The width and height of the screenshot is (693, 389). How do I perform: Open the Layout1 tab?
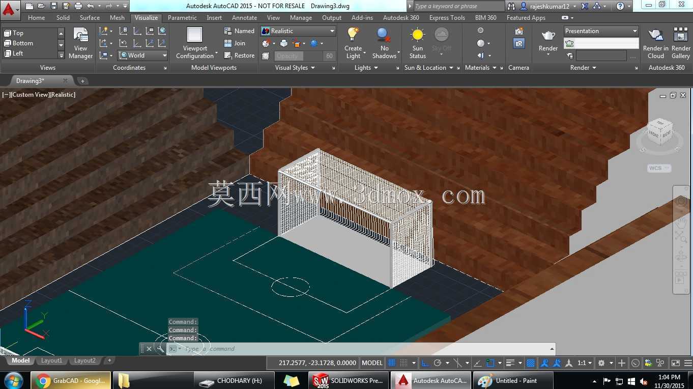[x=51, y=360]
